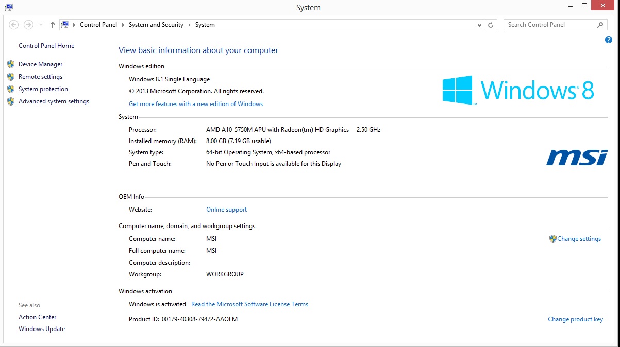This screenshot has height=347, width=620.
Task: Click the System window icon in title bar
Action: click(9, 7)
